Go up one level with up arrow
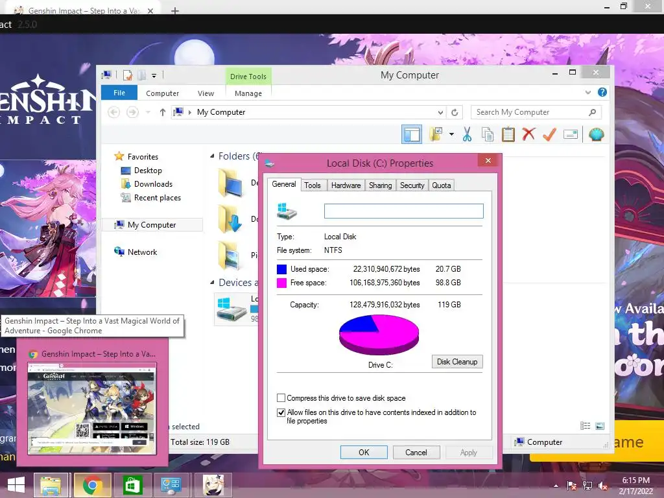Screen dimensions: 664x498 coord(163,112)
